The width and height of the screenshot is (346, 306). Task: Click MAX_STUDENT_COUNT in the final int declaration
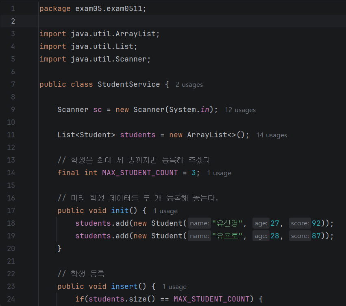pyautogui.click(x=140, y=173)
